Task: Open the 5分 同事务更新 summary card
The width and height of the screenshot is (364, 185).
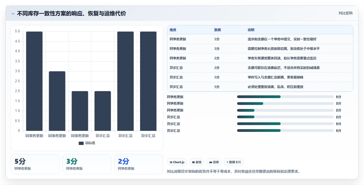Action: coord(35,164)
